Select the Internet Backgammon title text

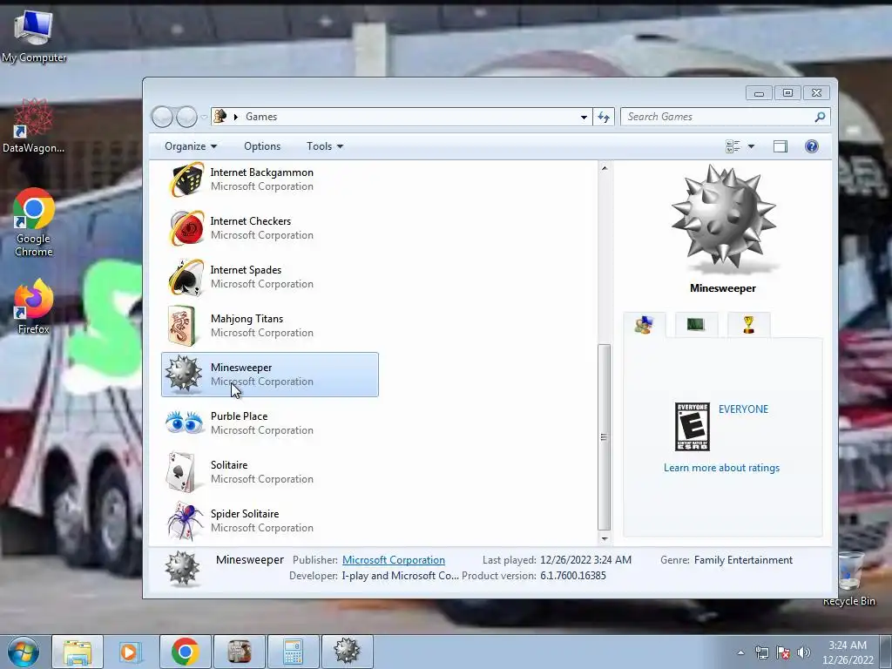click(x=261, y=172)
